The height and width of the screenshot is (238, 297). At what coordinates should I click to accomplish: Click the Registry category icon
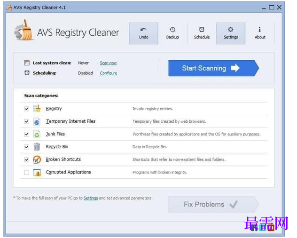(x=37, y=109)
